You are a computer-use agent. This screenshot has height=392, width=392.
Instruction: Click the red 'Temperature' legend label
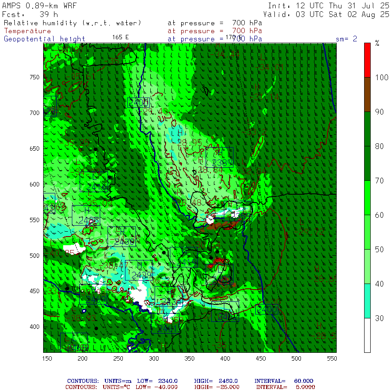27,31
